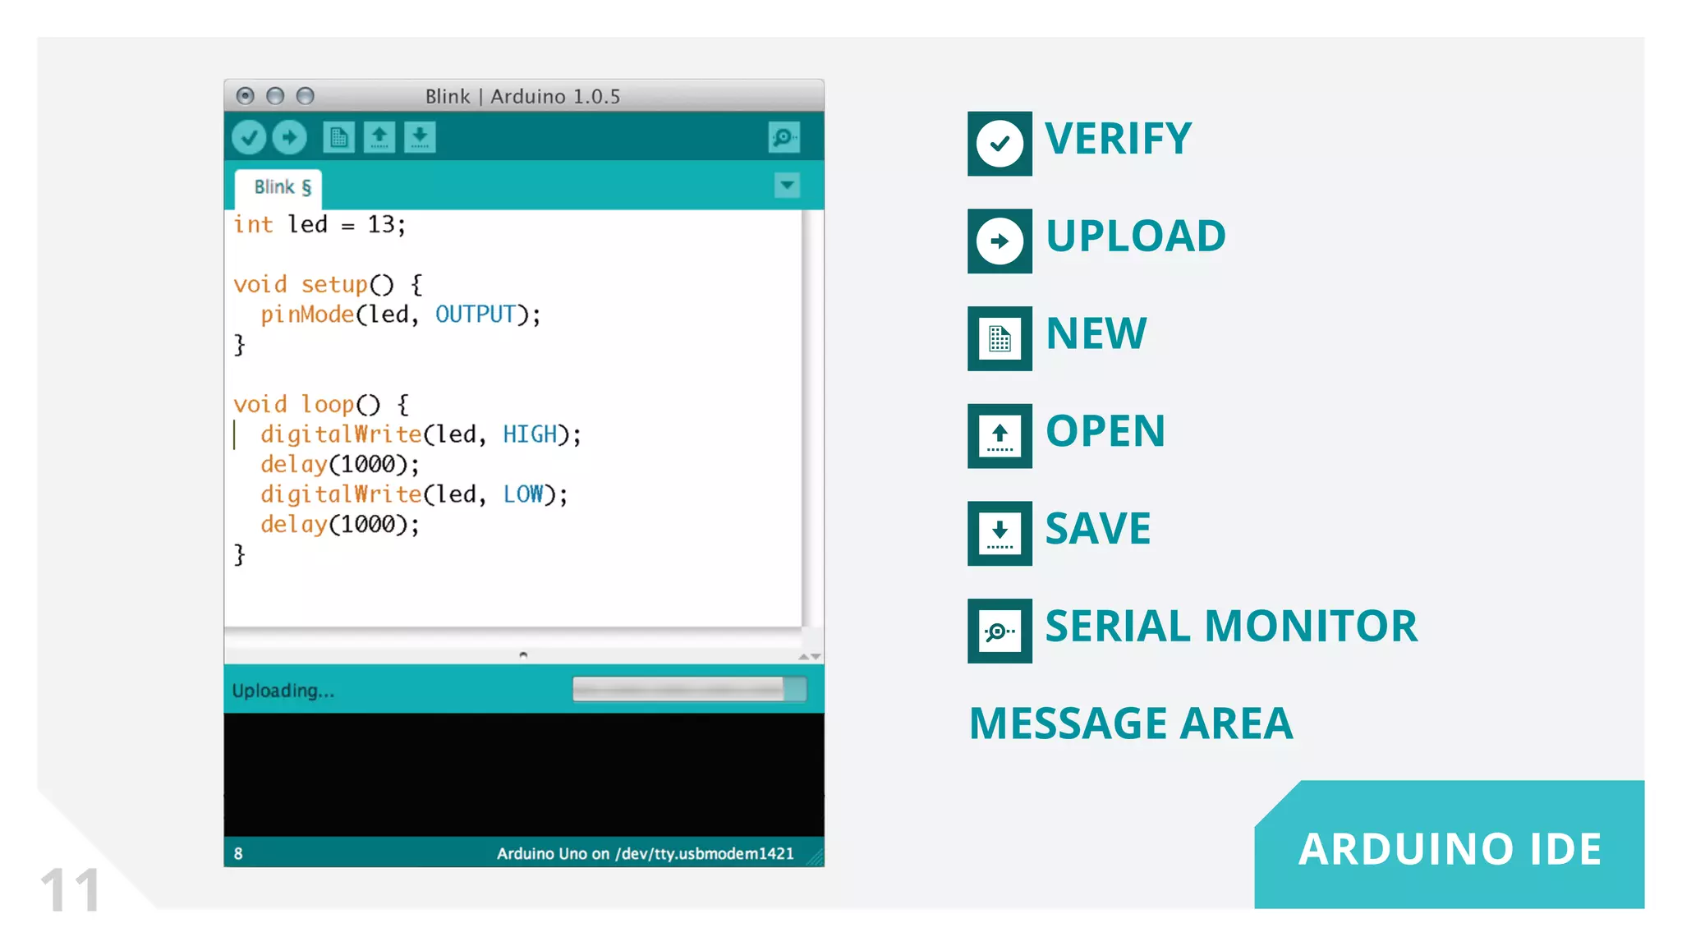Viewport: 1682px width, 946px height.
Task: Click the UPLOAD legend icon on the slide
Action: coord(1000,241)
